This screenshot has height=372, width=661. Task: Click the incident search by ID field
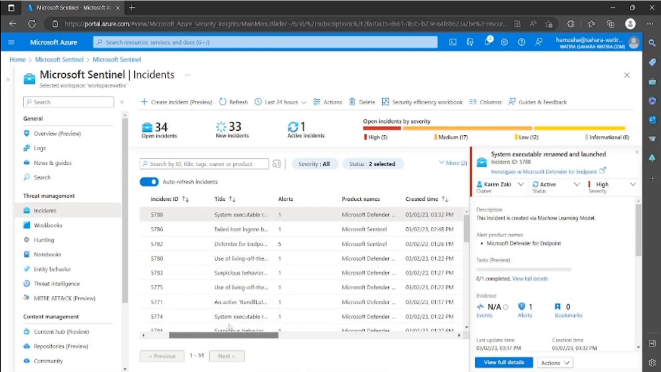[204, 164]
